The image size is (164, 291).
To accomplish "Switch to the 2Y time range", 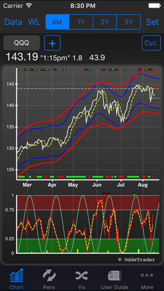I will click(x=105, y=22).
